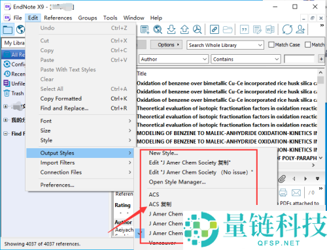
Task: Select Output Styles menu entry
Action: [80, 153]
